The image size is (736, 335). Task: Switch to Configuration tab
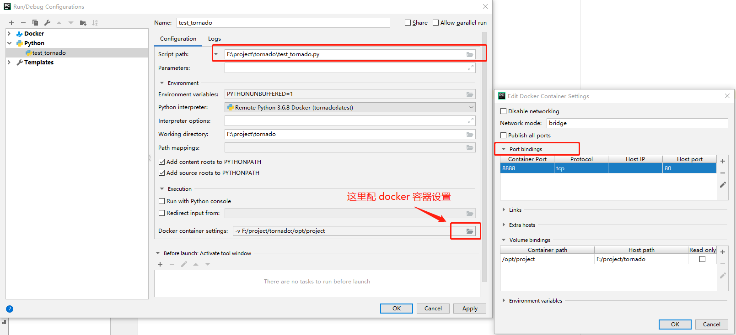[178, 39]
